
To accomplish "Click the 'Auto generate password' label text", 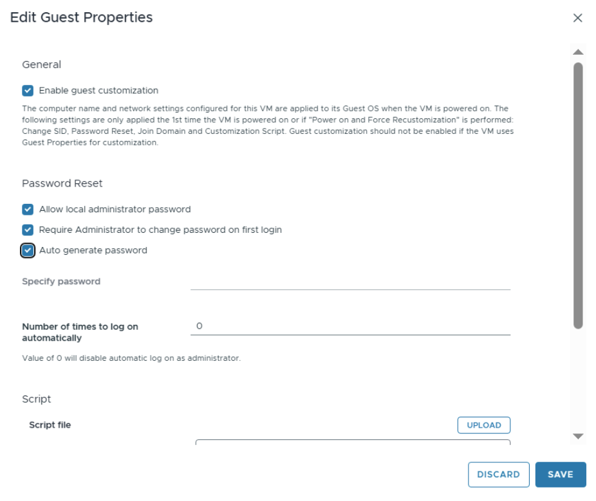I will [93, 250].
